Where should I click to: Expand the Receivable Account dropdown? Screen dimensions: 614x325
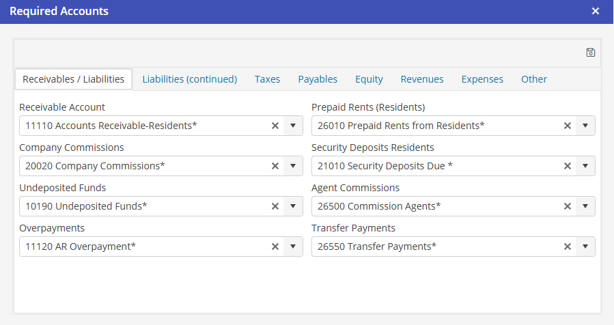point(293,126)
